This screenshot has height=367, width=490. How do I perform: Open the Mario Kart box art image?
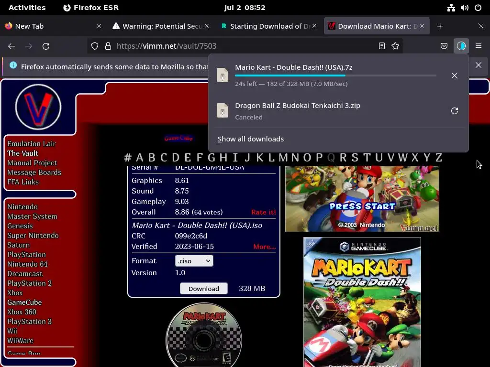point(362,302)
